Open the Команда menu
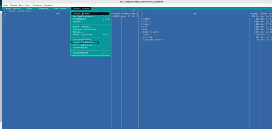This screenshot has width=272, height=129. [x=44, y=8]
